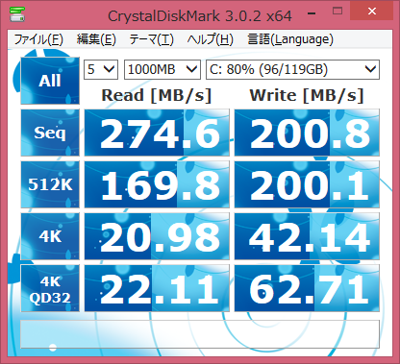Viewport: 400px width, 364px height.
Task: Select the Seq read value 274.6
Action: click(157, 133)
